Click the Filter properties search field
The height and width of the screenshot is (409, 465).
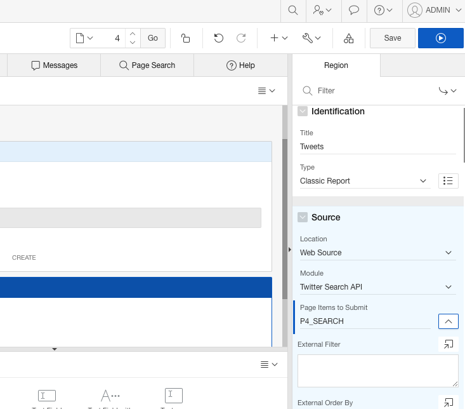[374, 91]
